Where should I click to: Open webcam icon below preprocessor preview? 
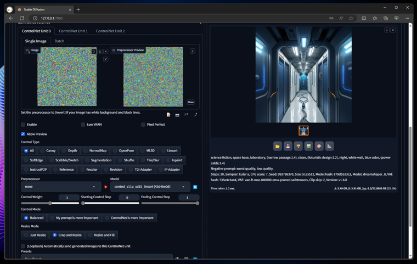pyautogui.click(x=177, y=115)
